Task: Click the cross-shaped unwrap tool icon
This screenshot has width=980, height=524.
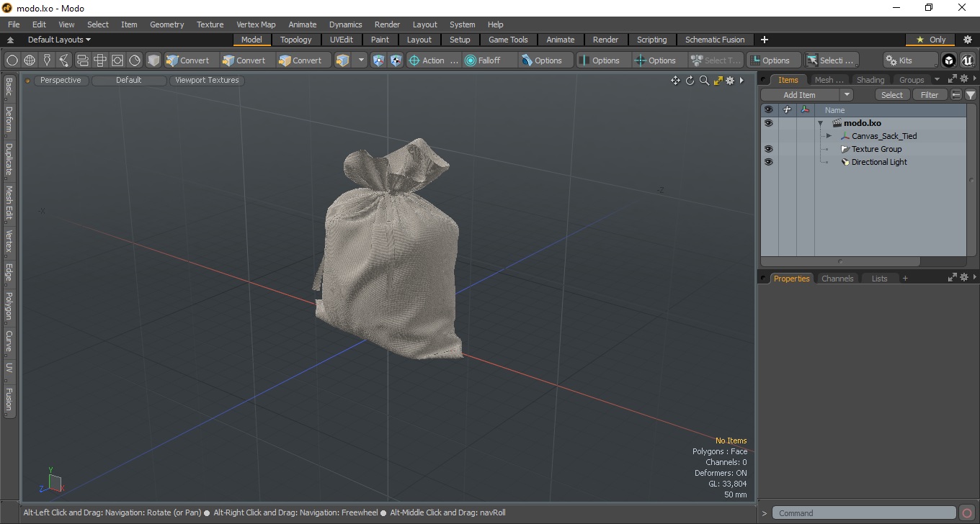Action: (x=100, y=60)
